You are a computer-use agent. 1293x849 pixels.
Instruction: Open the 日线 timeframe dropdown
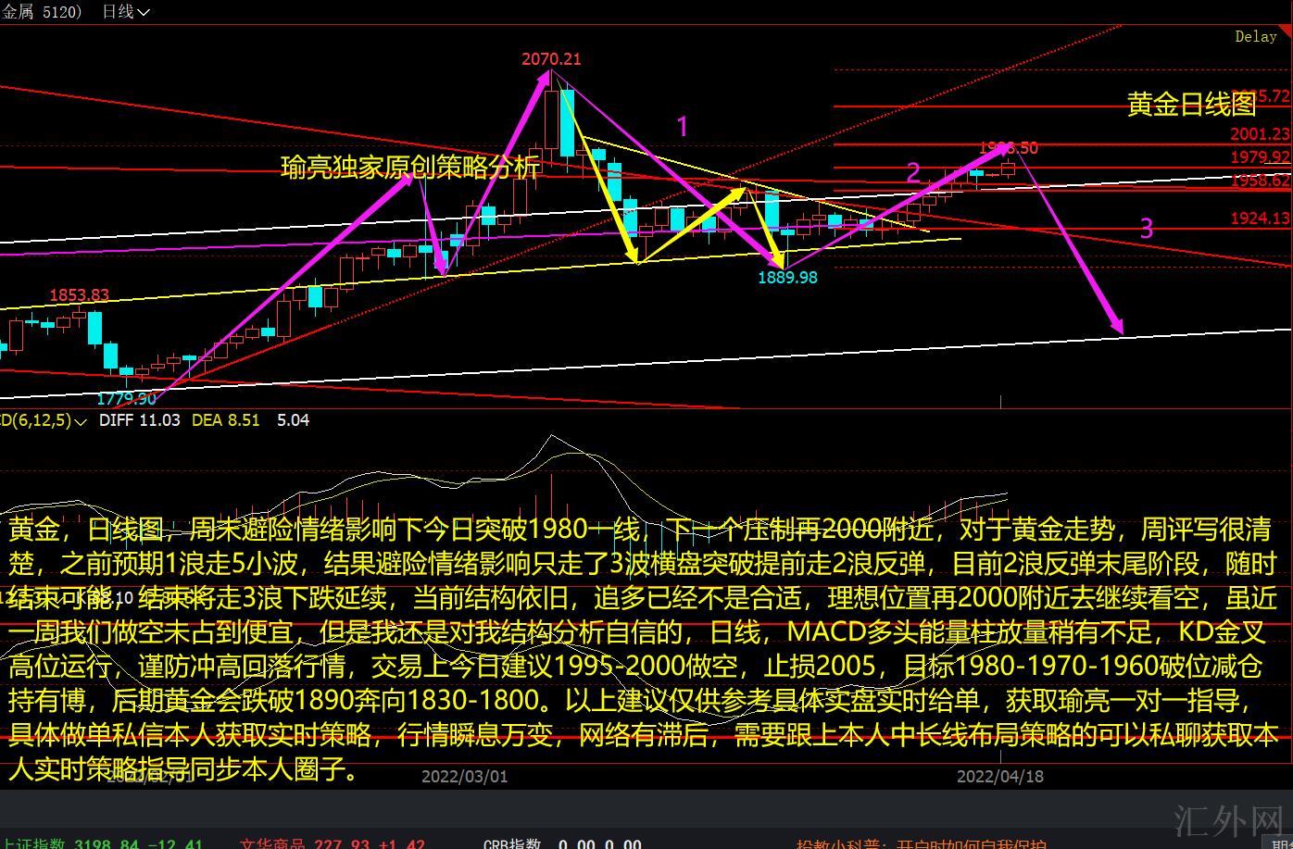(125, 11)
